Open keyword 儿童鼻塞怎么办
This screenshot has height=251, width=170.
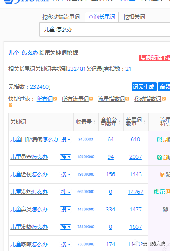29,157
